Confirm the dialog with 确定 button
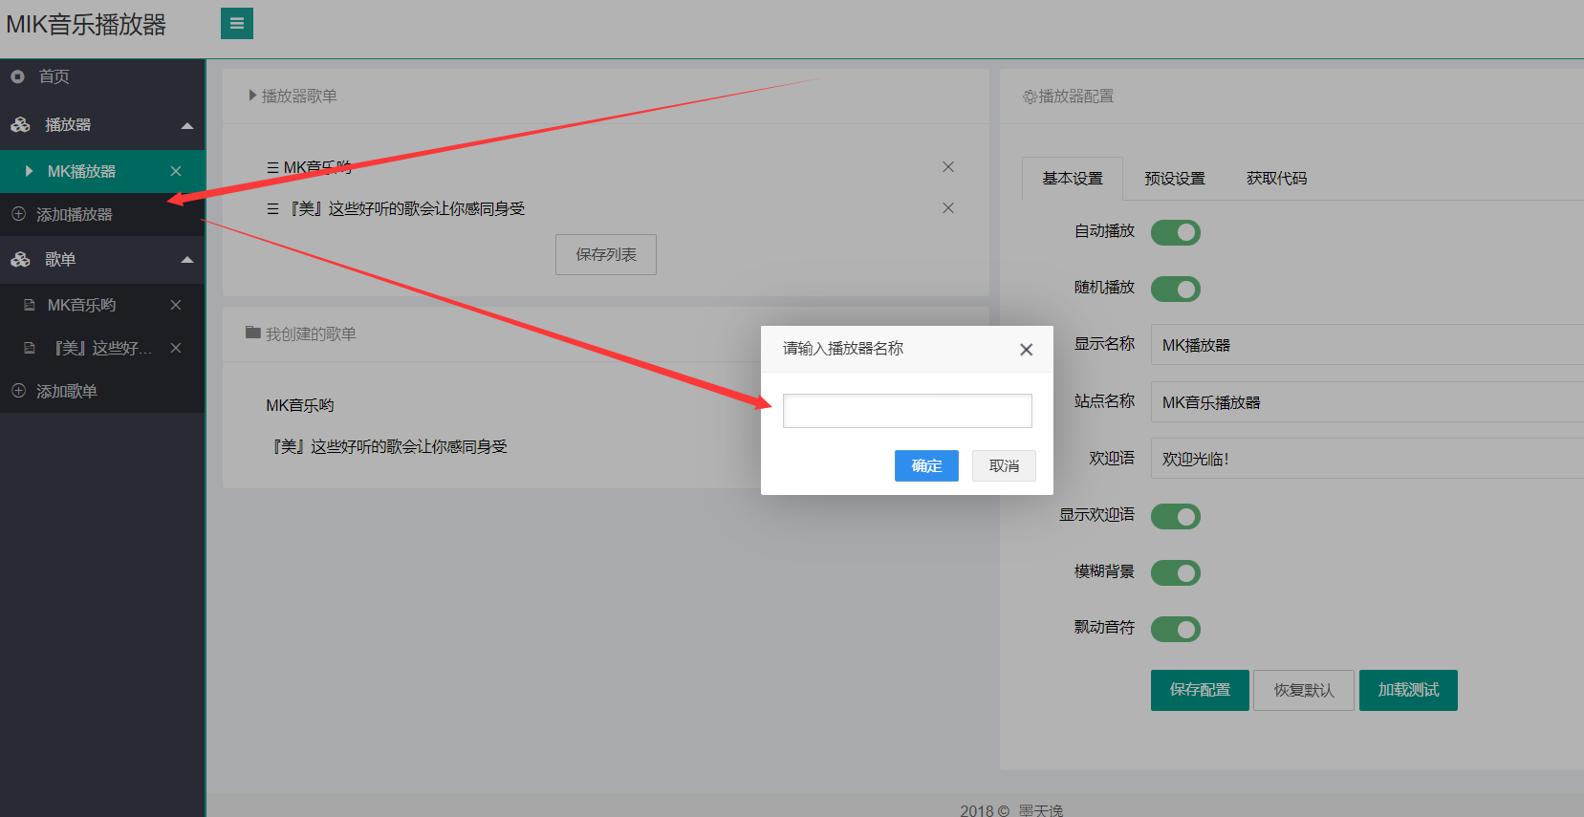1584x817 pixels. tap(925, 465)
